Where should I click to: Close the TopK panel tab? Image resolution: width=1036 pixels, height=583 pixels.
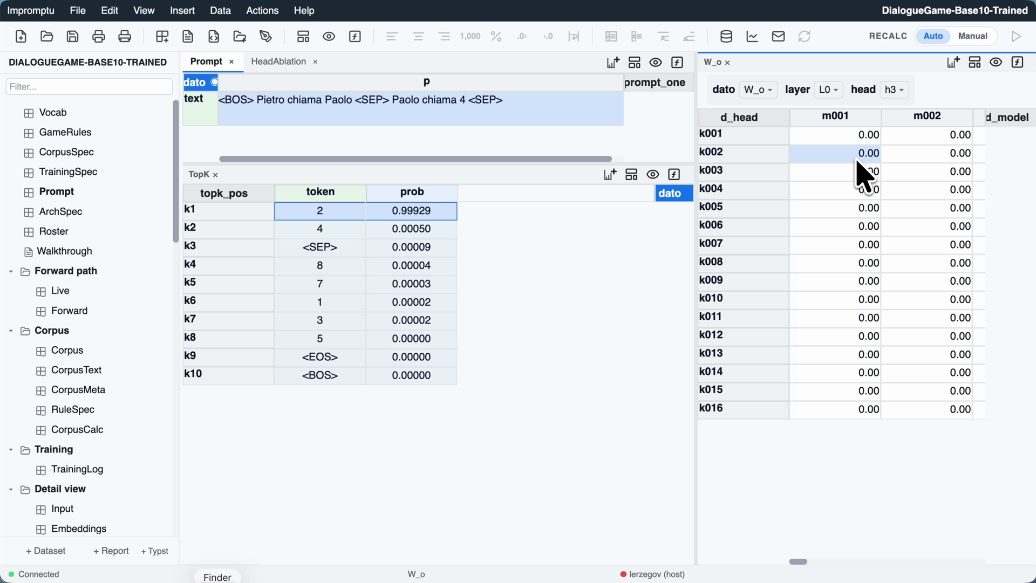point(215,175)
